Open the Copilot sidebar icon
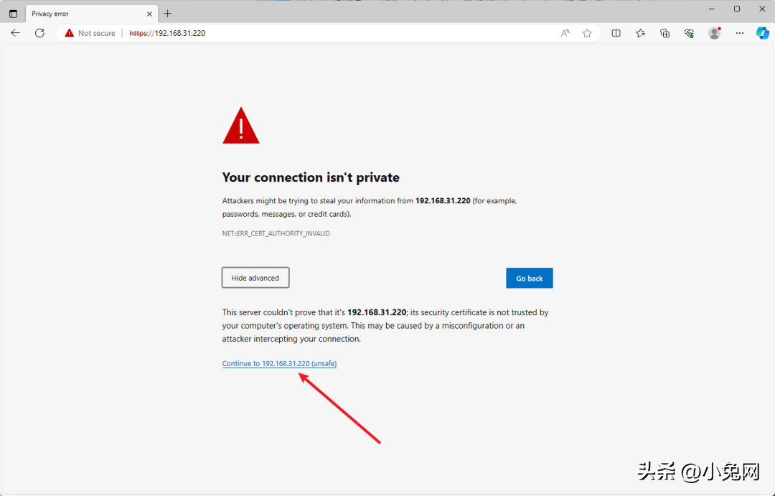The image size is (775, 496). [763, 33]
